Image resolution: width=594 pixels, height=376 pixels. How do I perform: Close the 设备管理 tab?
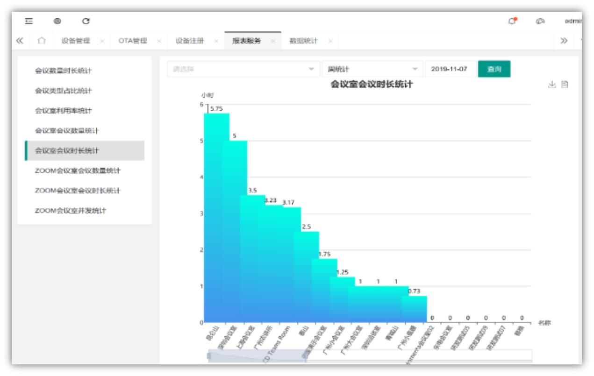coord(102,41)
